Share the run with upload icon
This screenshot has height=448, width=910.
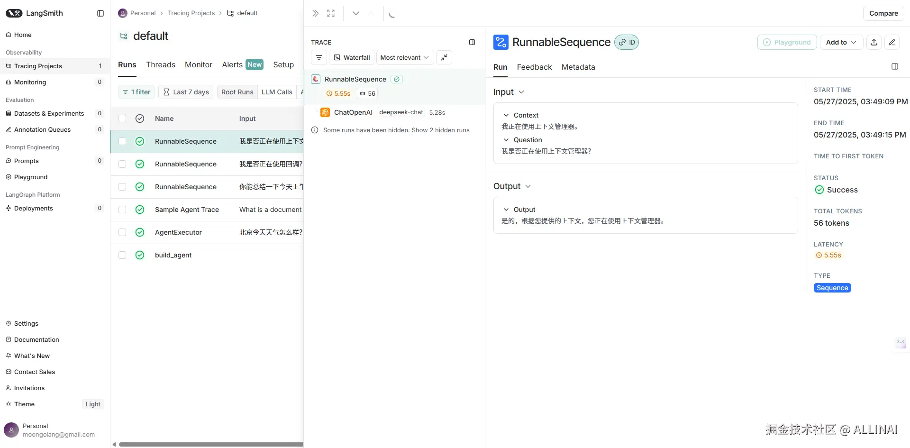coord(874,42)
